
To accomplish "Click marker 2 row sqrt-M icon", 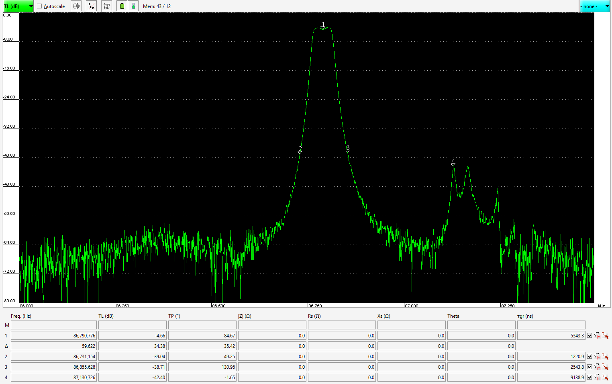I will [x=597, y=356].
